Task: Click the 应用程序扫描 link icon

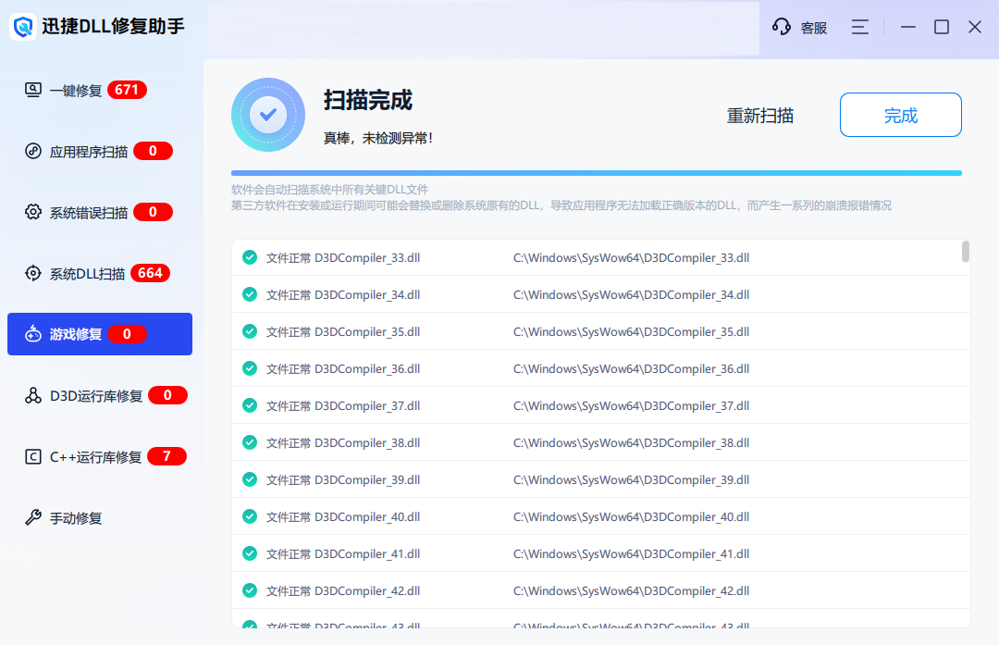Action: pyautogui.click(x=33, y=151)
